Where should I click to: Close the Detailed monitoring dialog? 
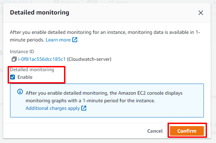[201, 13]
